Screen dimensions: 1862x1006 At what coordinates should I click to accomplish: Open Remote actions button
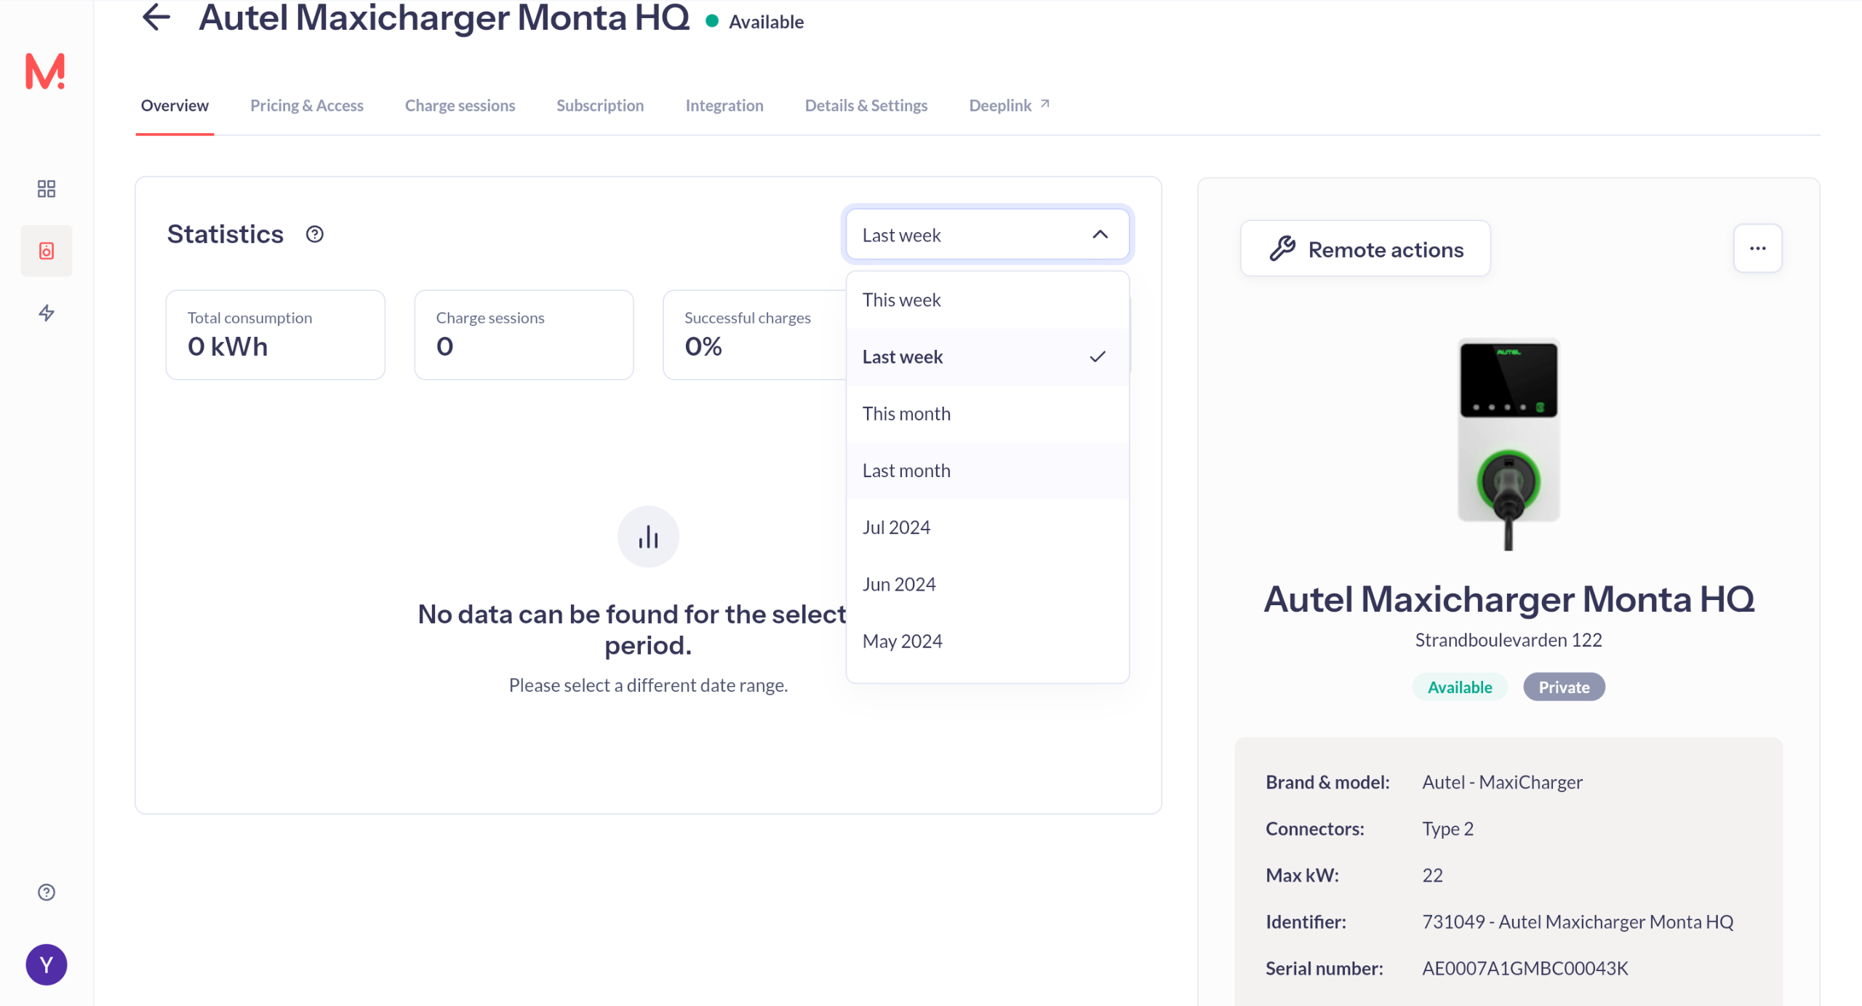[1365, 249]
